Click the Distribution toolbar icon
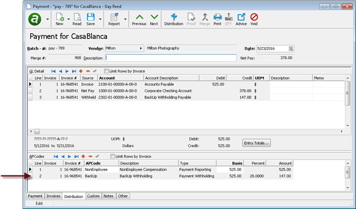 click(x=174, y=19)
